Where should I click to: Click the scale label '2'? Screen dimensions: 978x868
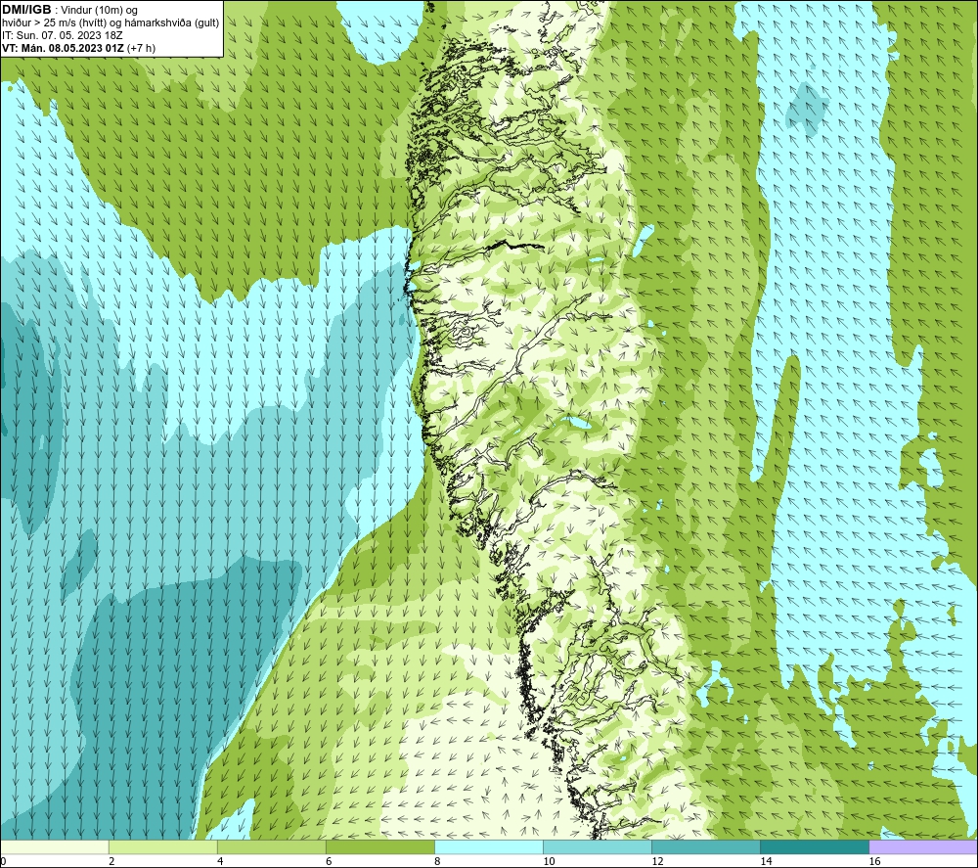111,862
